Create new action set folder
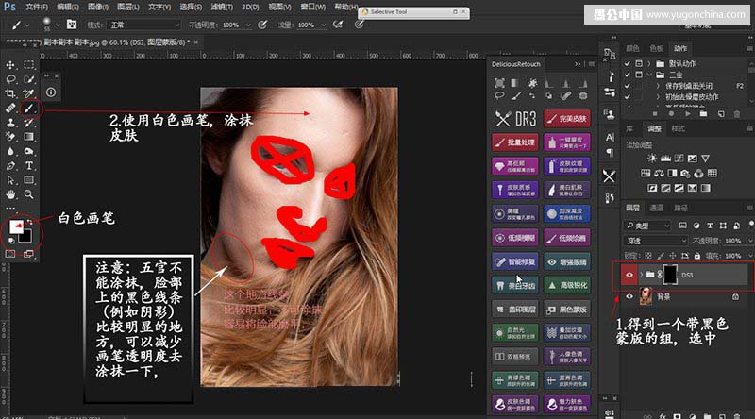 click(x=703, y=114)
